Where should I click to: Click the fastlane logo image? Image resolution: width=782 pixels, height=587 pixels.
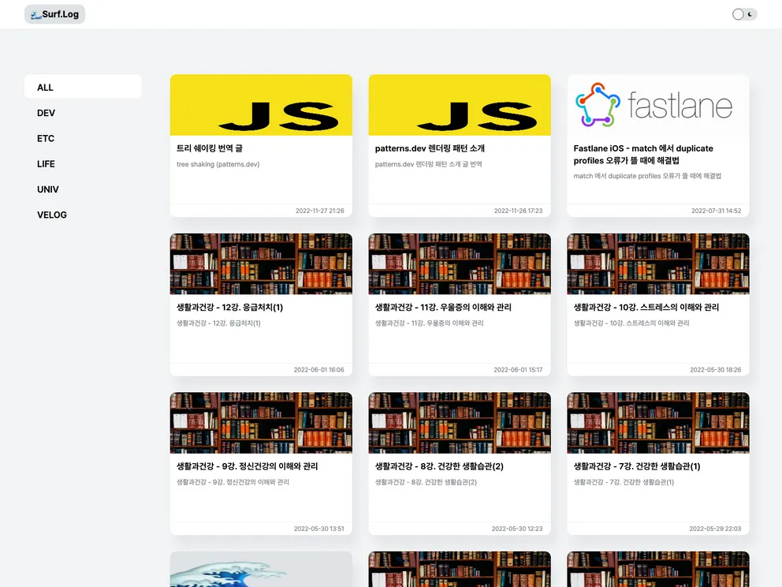[658, 105]
